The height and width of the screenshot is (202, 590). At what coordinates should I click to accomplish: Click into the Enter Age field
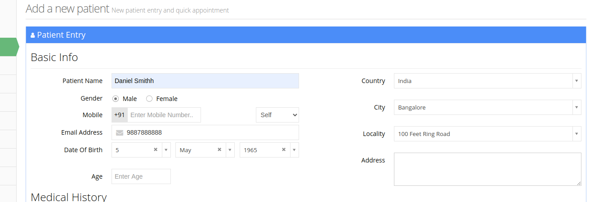(141, 176)
